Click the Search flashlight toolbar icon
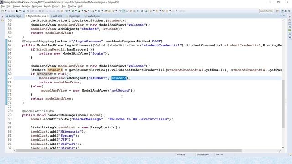The image size is (292, 164). [x=113, y=11]
